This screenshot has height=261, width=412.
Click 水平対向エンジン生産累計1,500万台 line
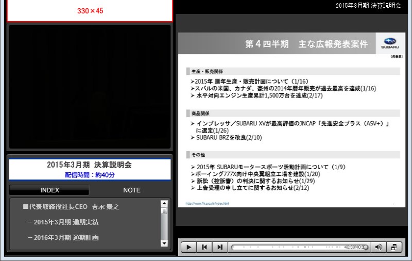tap(256, 95)
